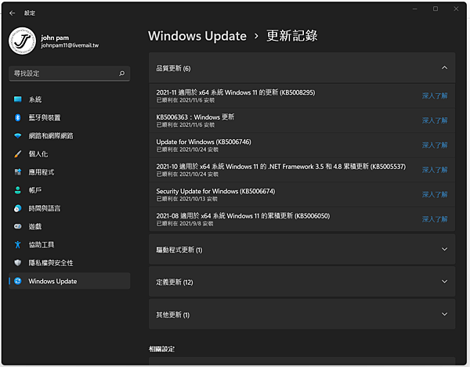Click the john pam account name
Viewport: 470px width, 367px height.
[55, 38]
